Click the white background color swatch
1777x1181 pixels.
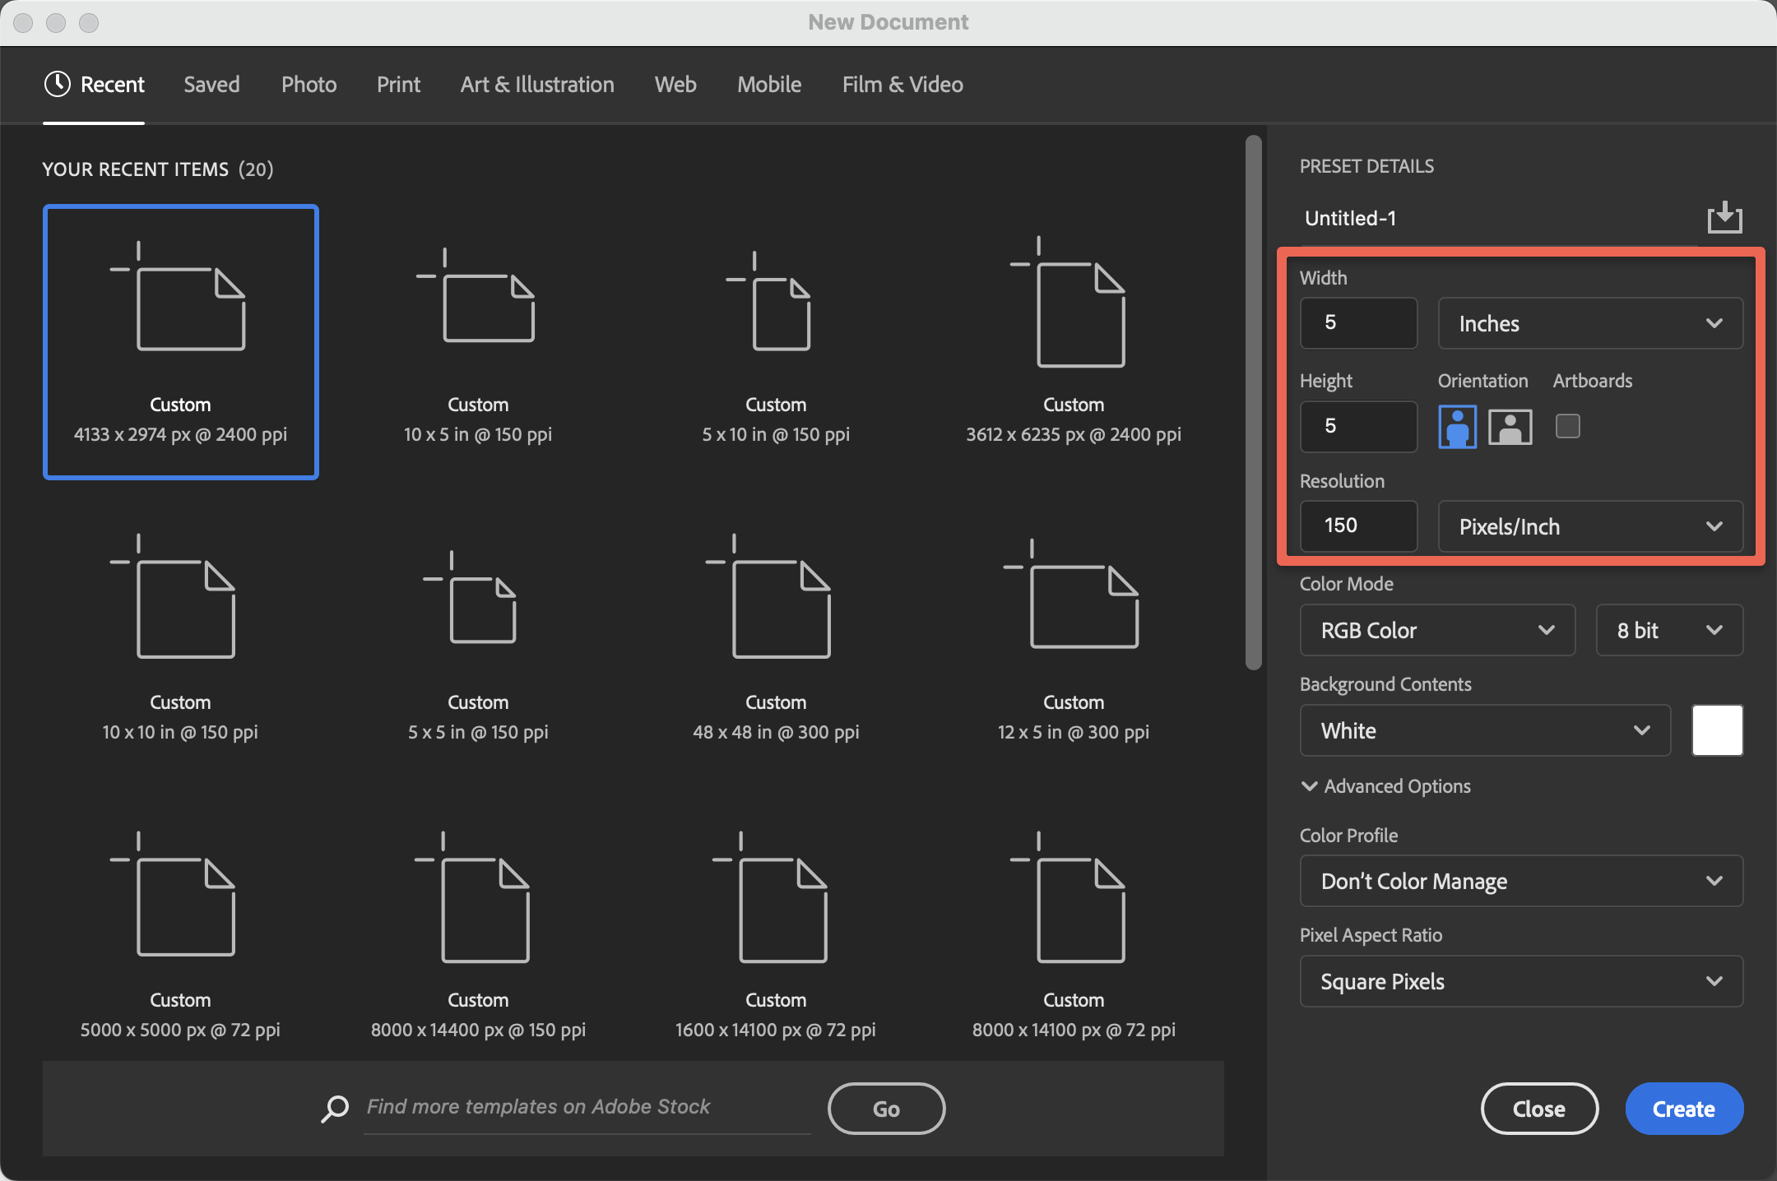coord(1717,730)
